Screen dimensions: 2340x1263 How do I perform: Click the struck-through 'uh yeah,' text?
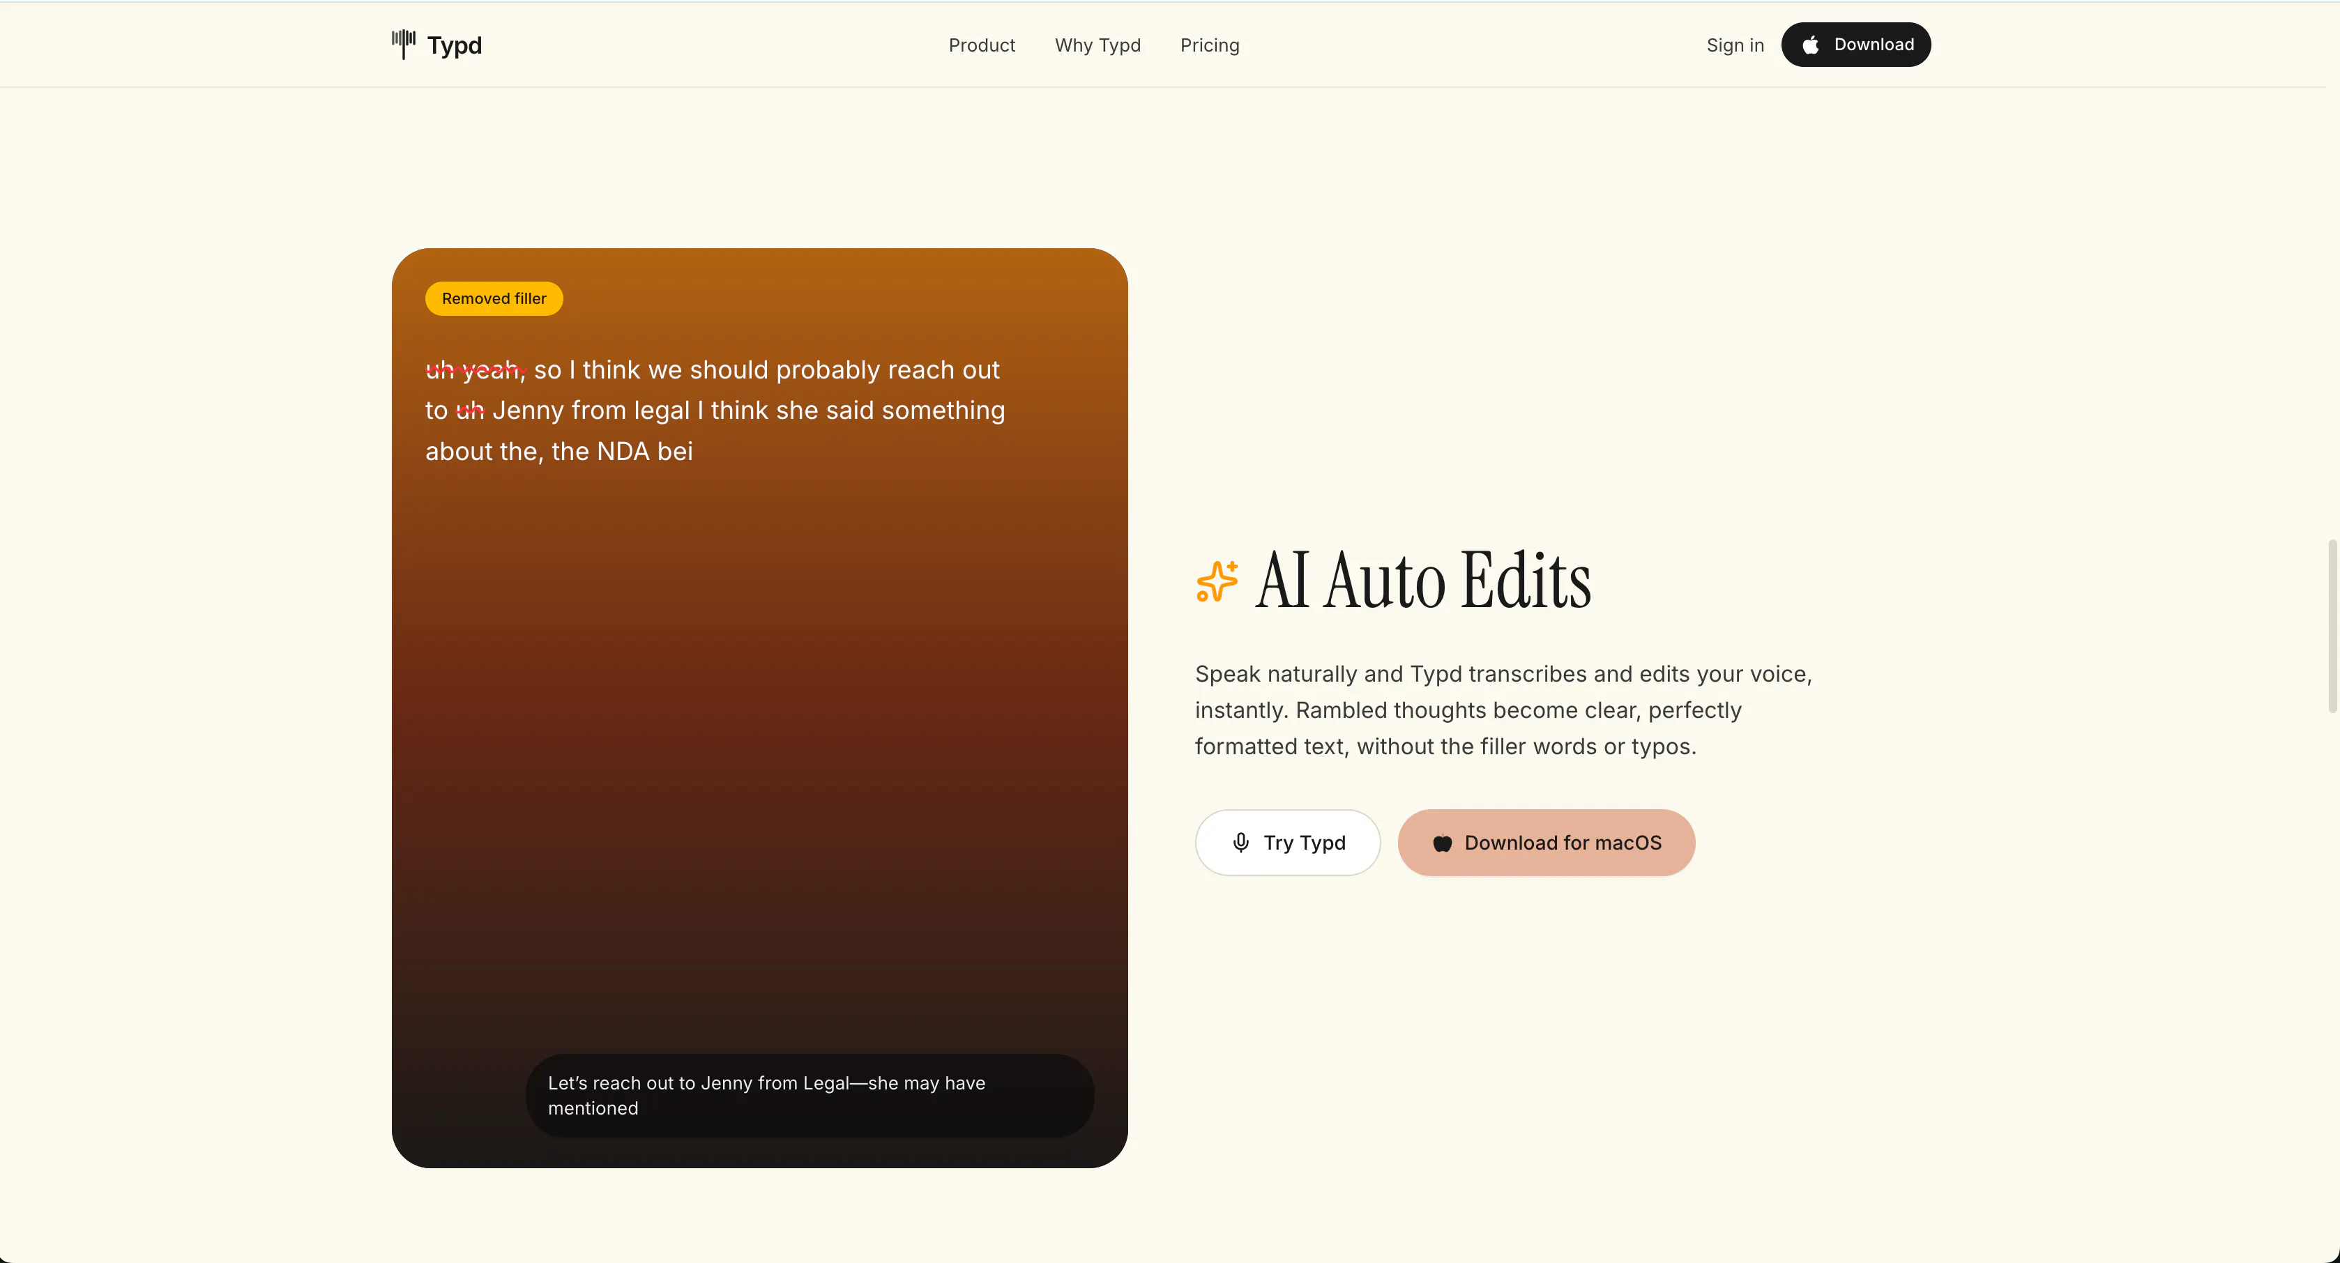coord(475,369)
